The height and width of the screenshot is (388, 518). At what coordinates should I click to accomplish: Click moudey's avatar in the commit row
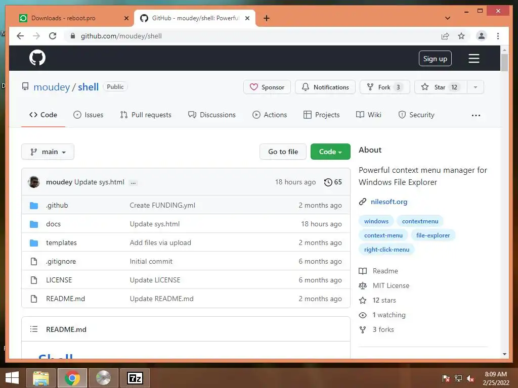point(34,182)
